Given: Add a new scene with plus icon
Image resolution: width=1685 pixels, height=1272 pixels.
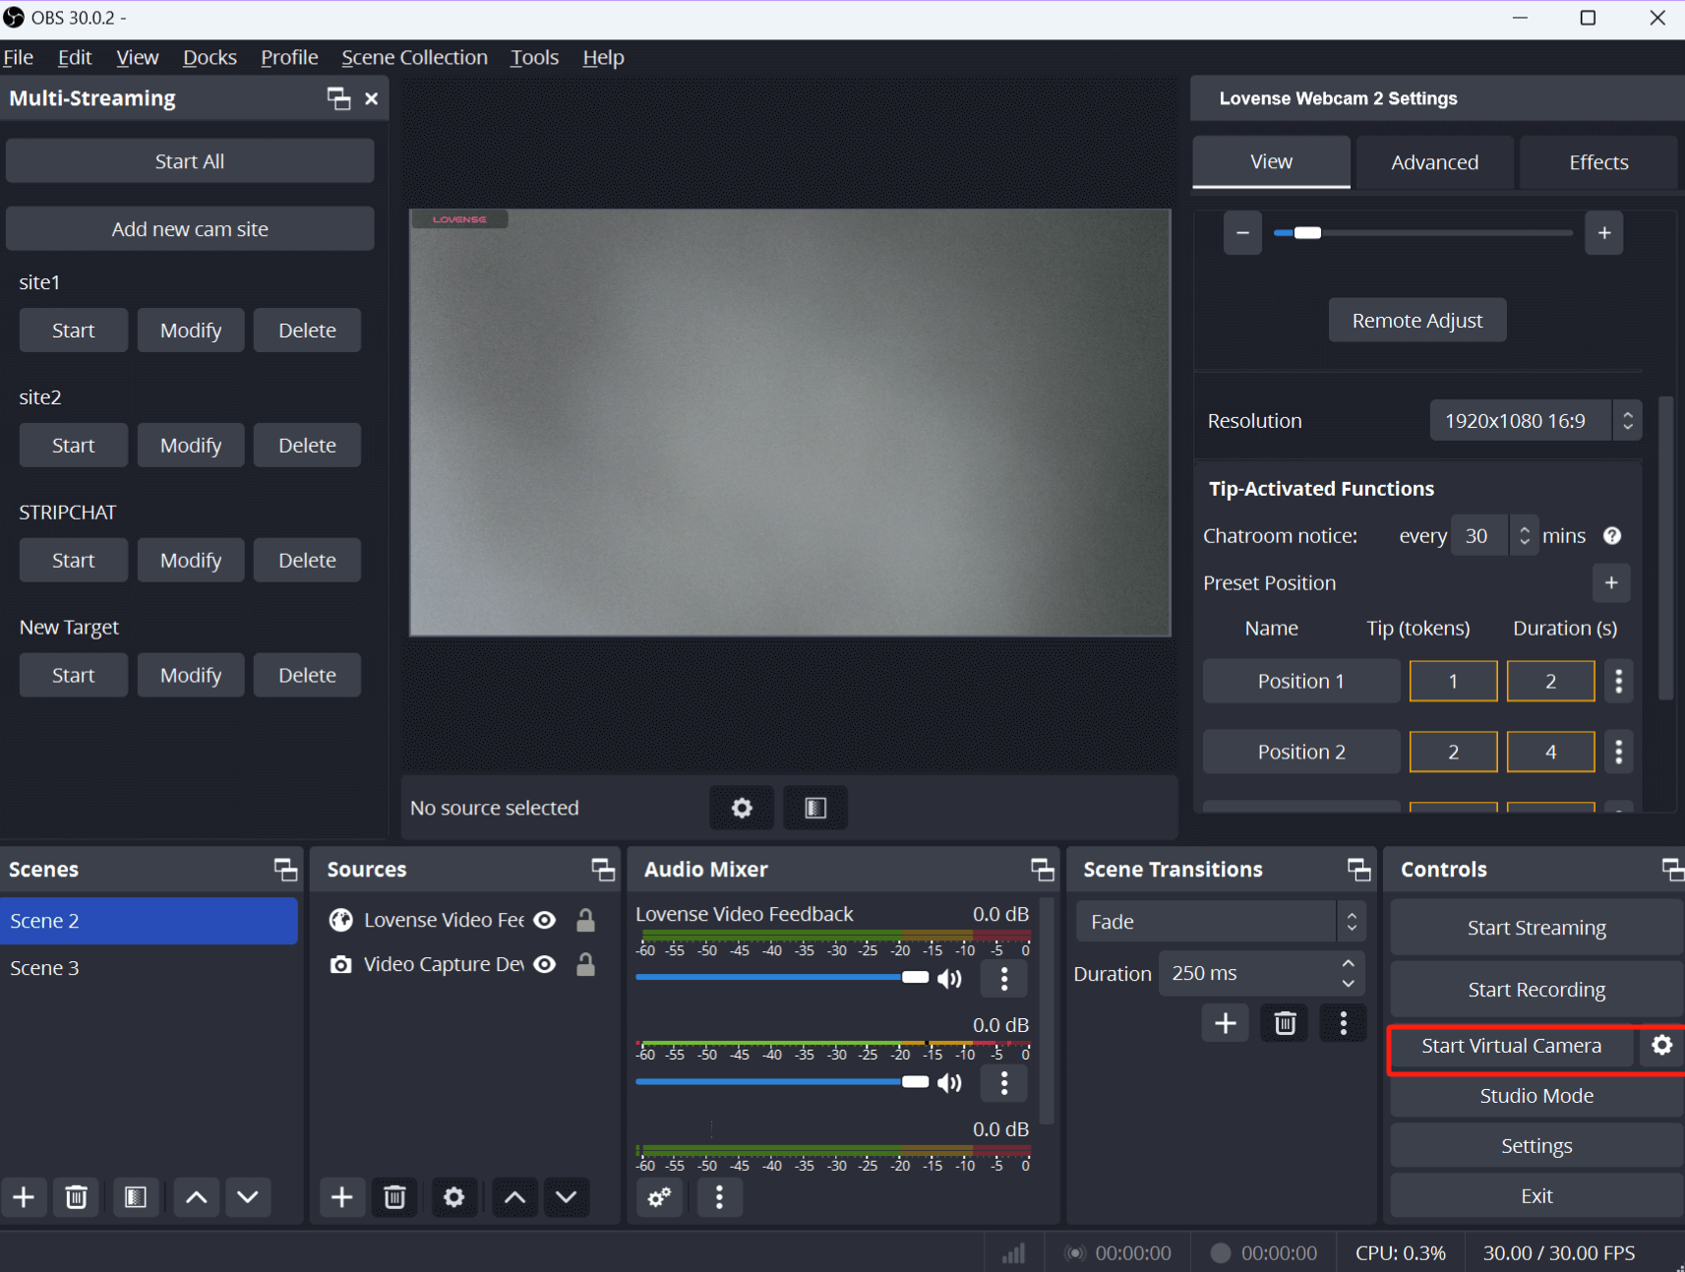Looking at the screenshot, I should tap(24, 1197).
